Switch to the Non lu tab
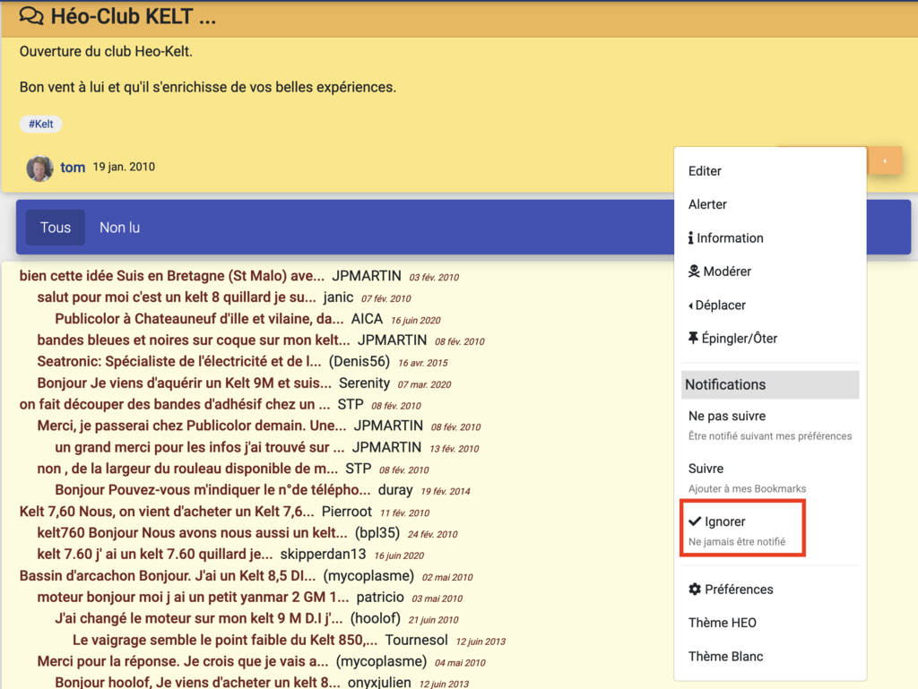The image size is (918, 689). (119, 228)
